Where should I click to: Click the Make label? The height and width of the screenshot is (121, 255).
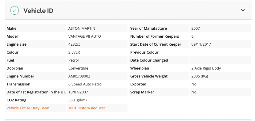pos(11,28)
